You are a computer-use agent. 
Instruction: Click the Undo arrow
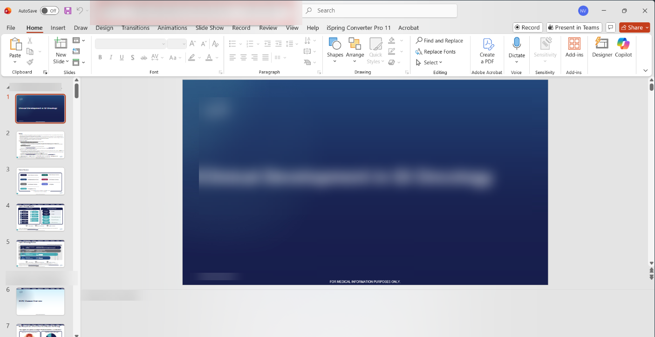[80, 11]
